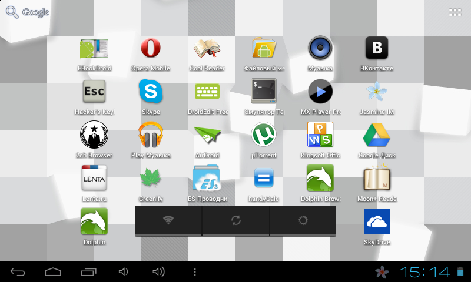Open Moon+ Reader book app

point(377,177)
